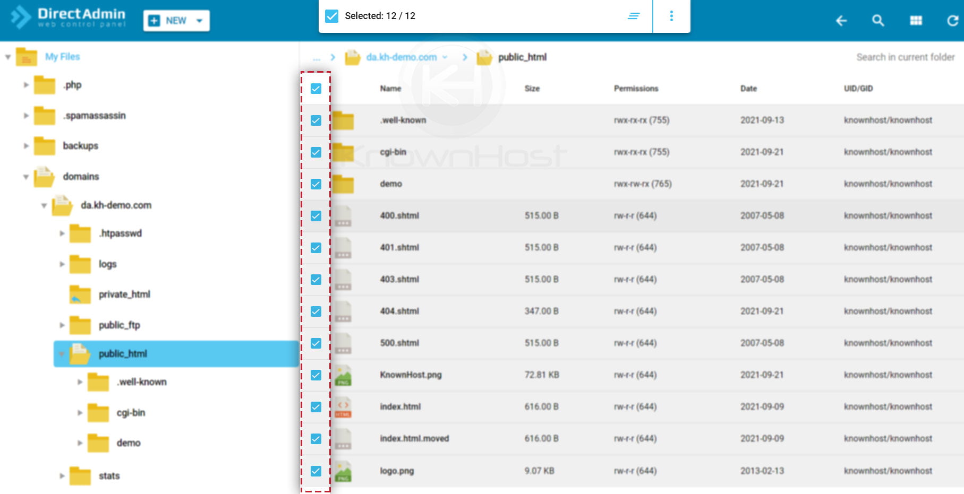The width and height of the screenshot is (964, 494).
Task: Uncheck the select-all checkbox in the header
Action: pos(317,89)
